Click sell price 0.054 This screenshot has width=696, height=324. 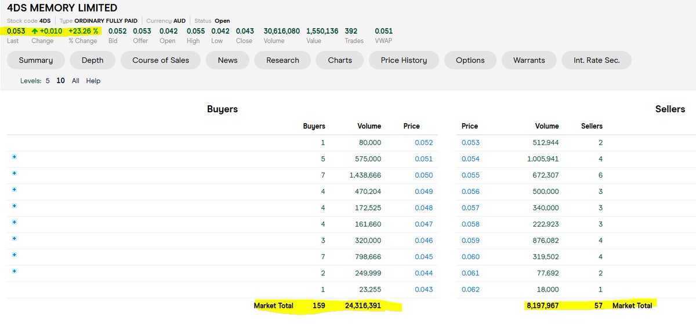[470, 159]
